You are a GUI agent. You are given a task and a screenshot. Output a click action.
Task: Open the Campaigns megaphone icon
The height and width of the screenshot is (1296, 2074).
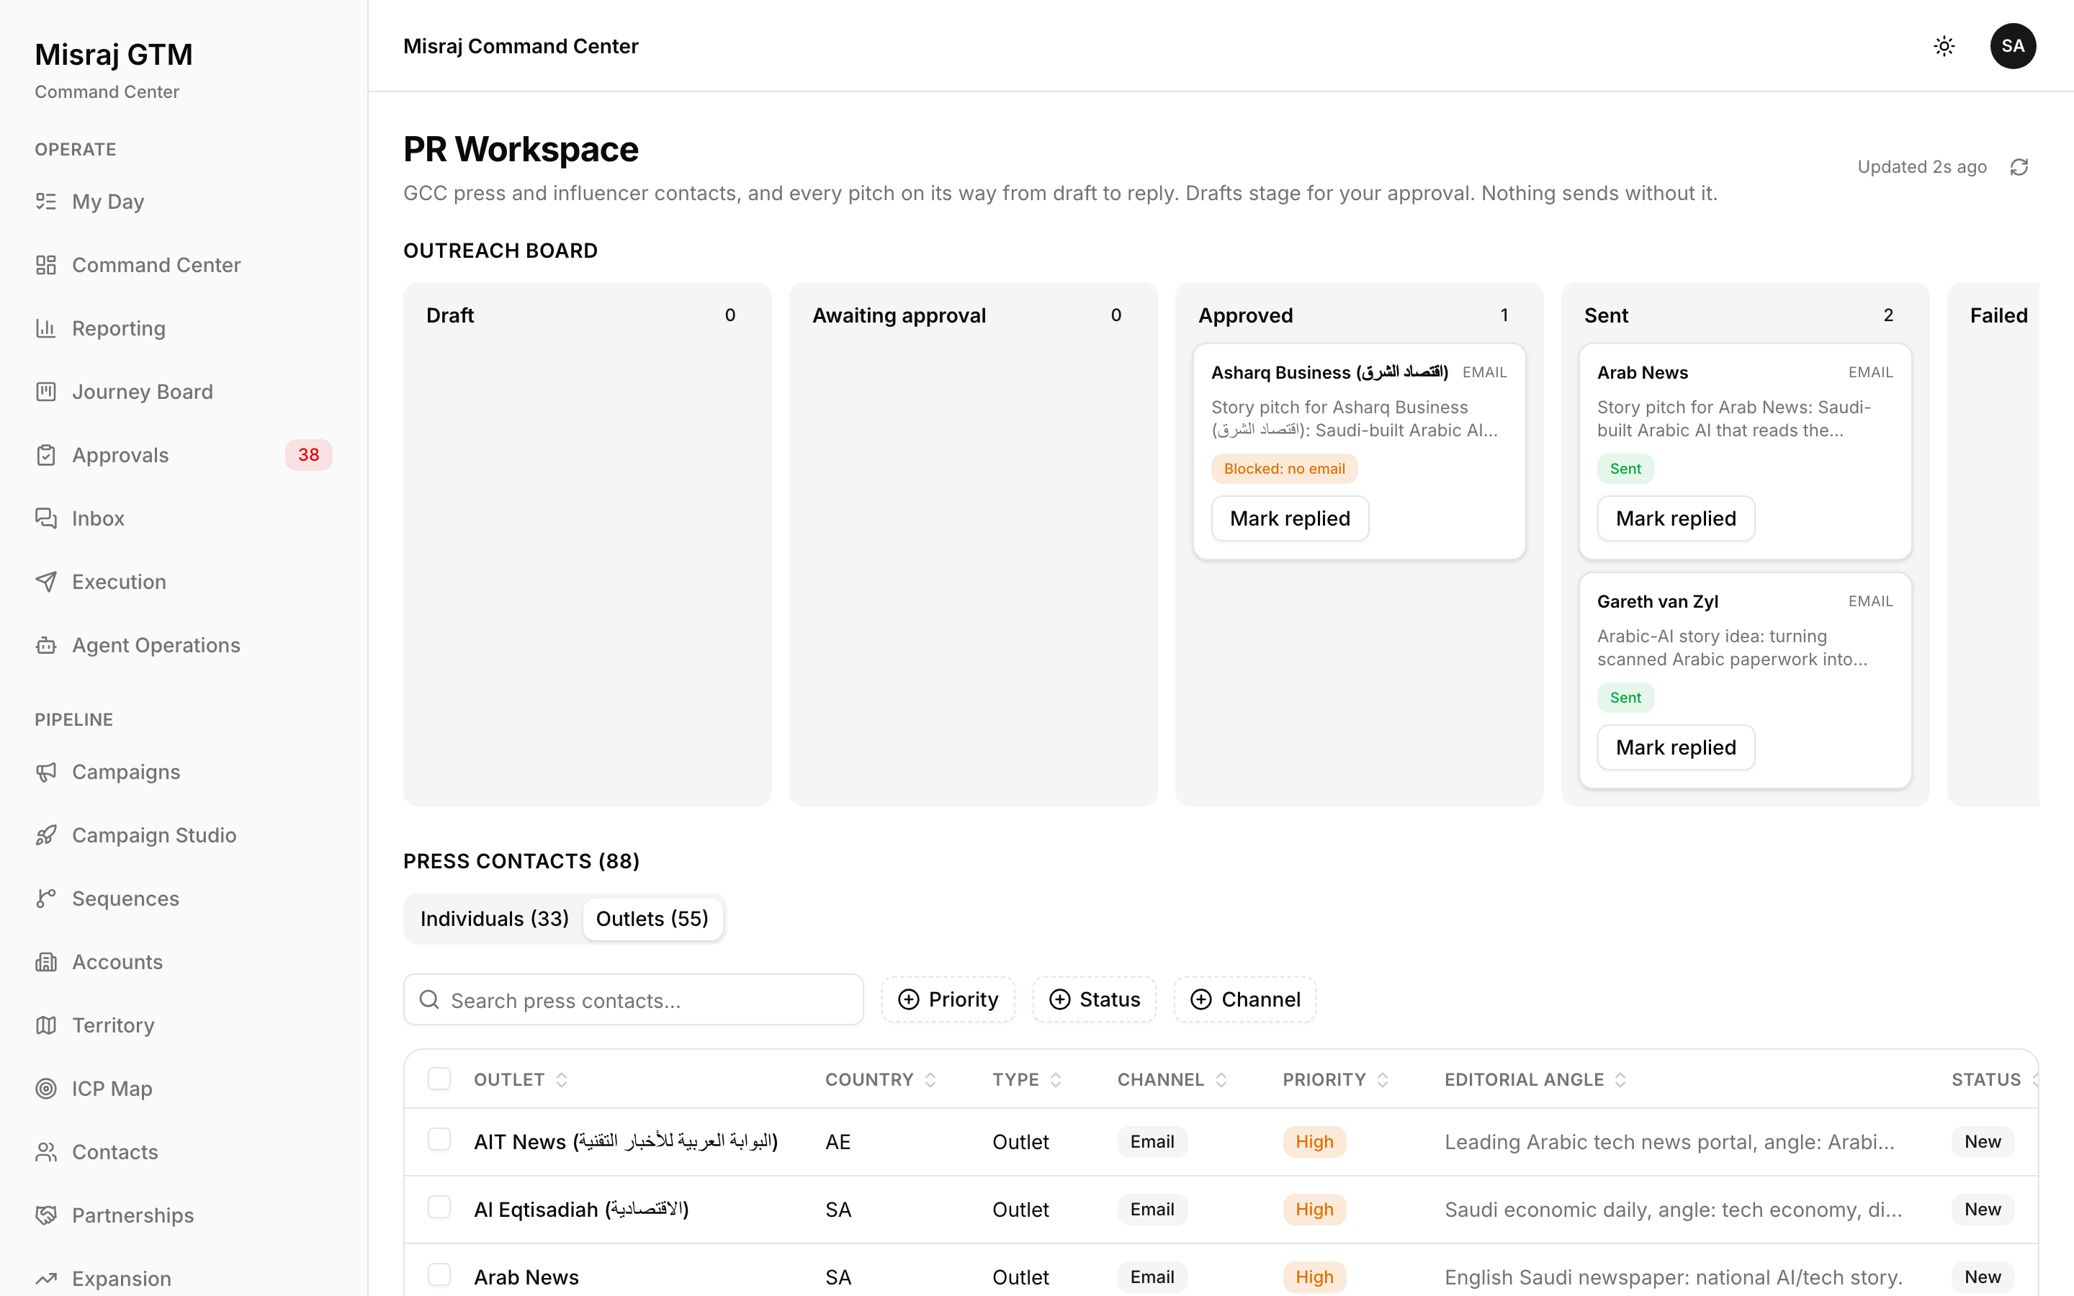[x=46, y=773]
